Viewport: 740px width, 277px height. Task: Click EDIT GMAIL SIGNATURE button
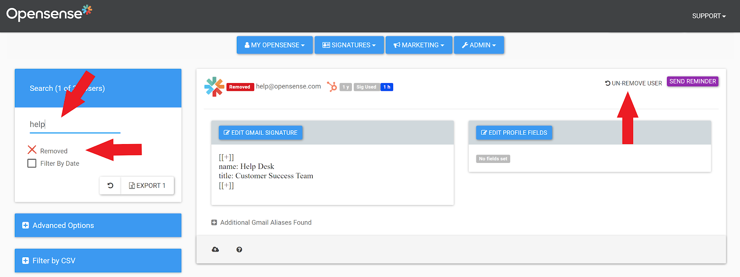tap(261, 132)
